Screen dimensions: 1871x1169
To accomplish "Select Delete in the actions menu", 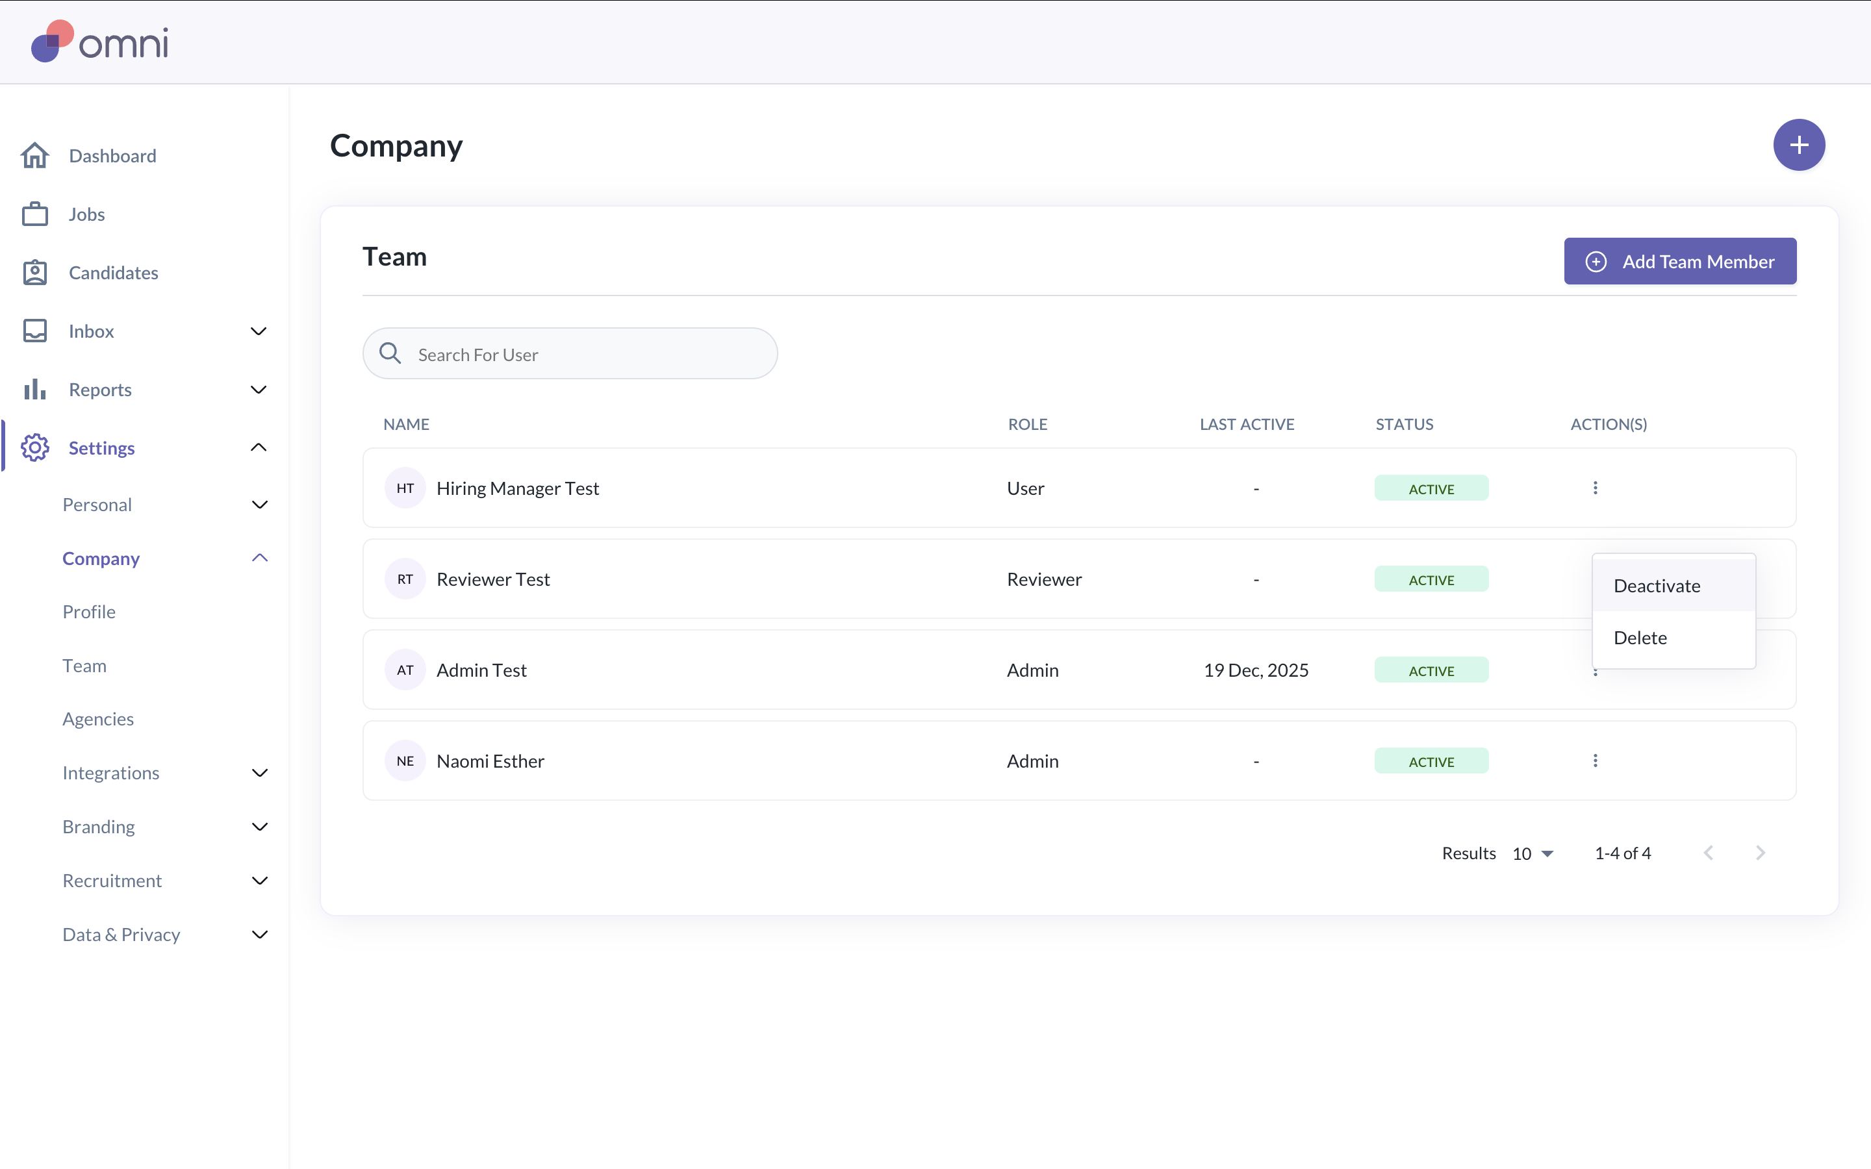I will tap(1640, 638).
